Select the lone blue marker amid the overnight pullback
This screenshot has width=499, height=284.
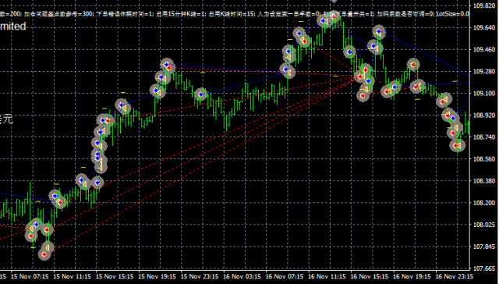200,94
